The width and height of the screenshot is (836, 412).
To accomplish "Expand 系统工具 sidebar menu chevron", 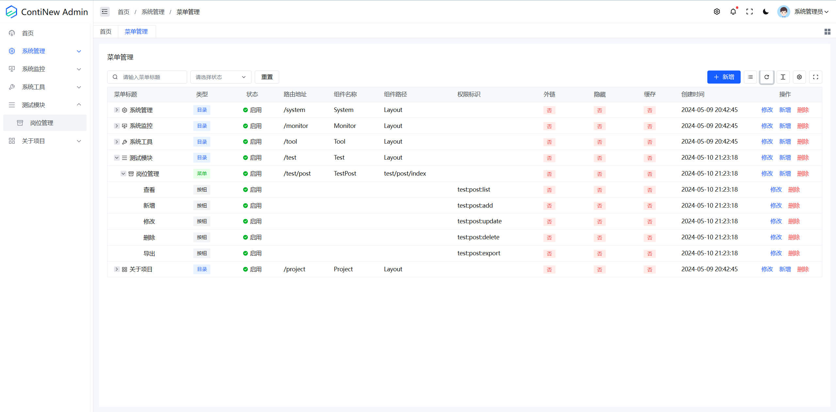I will tap(79, 87).
